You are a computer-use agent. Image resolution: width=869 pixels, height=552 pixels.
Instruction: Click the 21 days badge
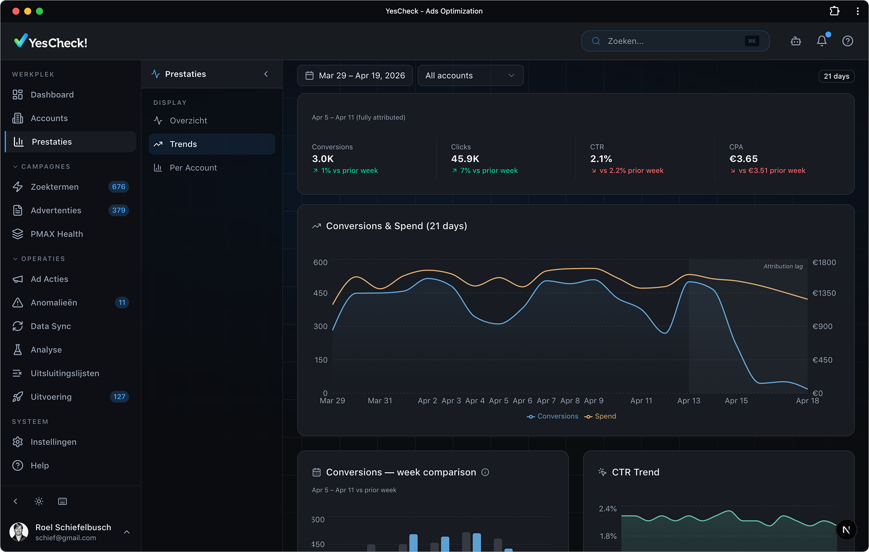coord(836,76)
